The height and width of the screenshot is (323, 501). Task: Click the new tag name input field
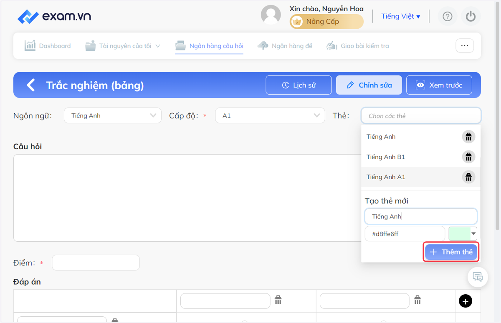(x=421, y=216)
